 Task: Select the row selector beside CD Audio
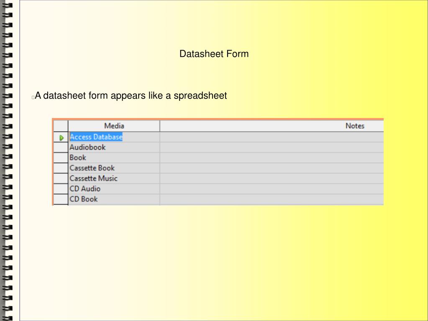(x=61, y=189)
